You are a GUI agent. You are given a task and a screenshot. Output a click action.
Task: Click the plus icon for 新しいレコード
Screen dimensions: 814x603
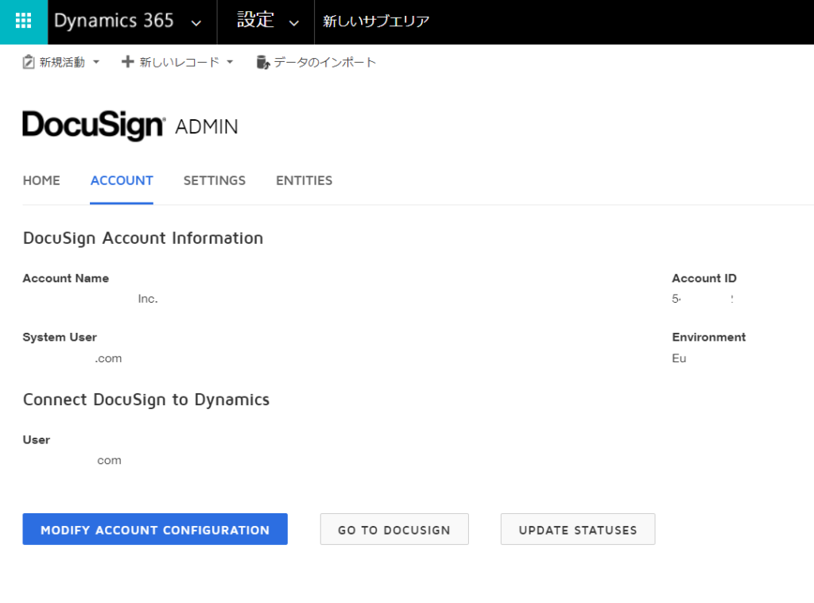point(127,62)
